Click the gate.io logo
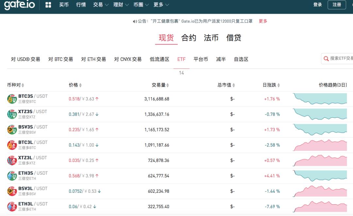Viewport: 353px width, 216px height. click(x=20, y=5)
